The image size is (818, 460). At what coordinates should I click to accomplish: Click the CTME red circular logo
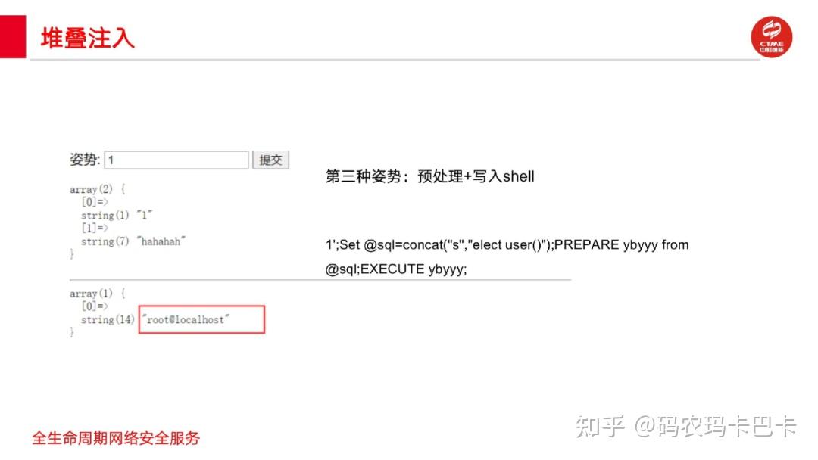[x=771, y=37]
